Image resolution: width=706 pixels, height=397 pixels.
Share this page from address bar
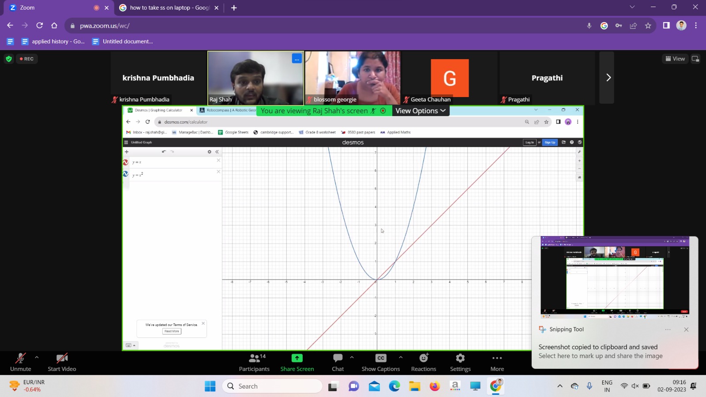pos(633,26)
